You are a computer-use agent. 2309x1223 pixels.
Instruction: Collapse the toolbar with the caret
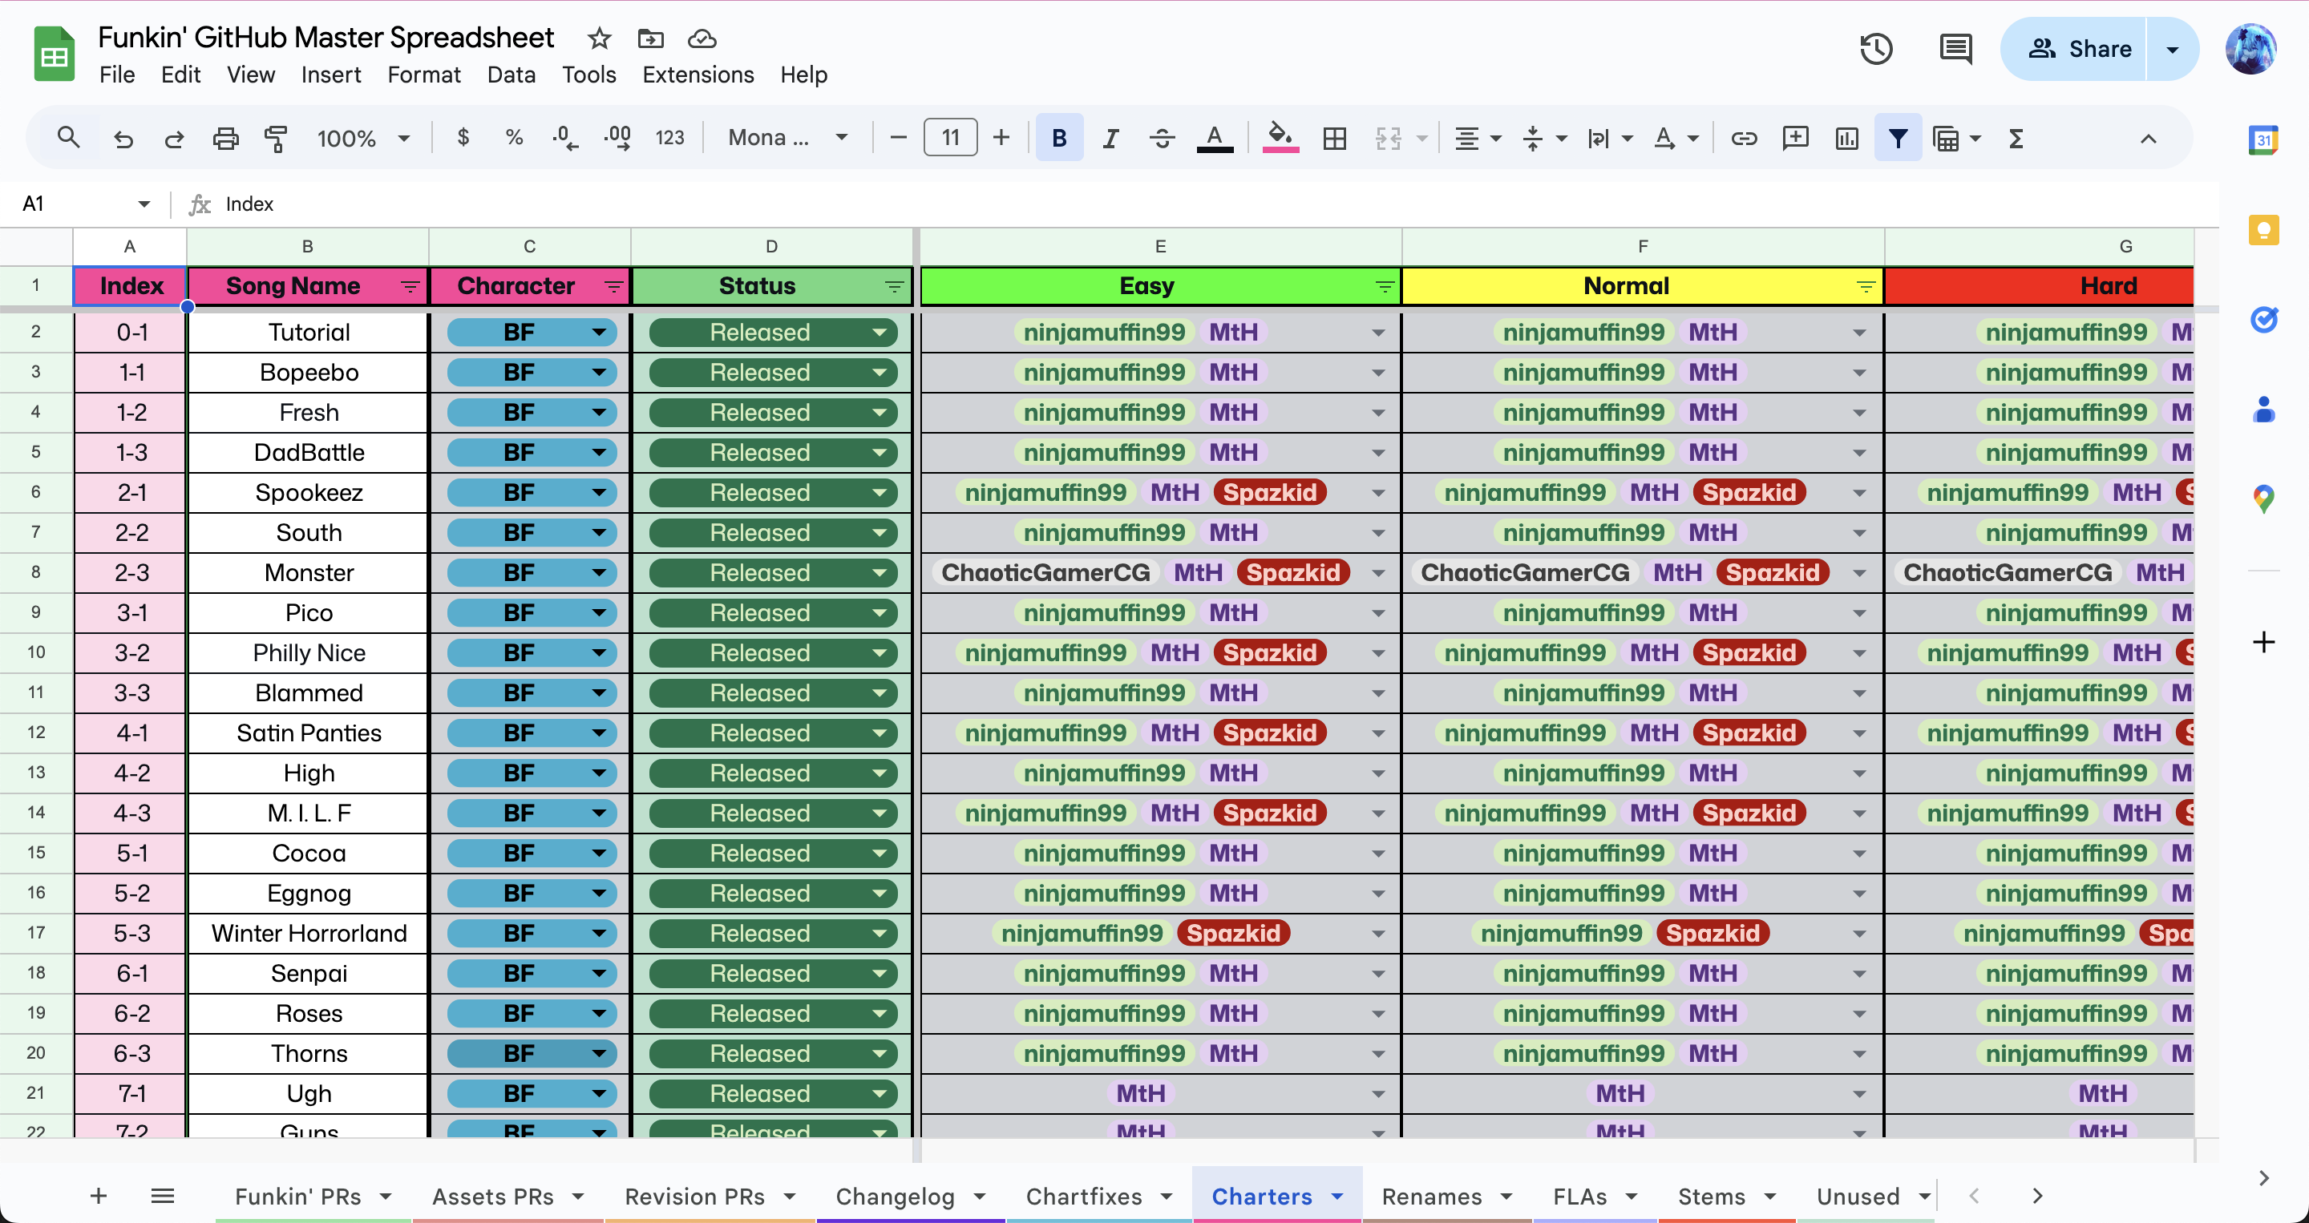[x=2149, y=138]
